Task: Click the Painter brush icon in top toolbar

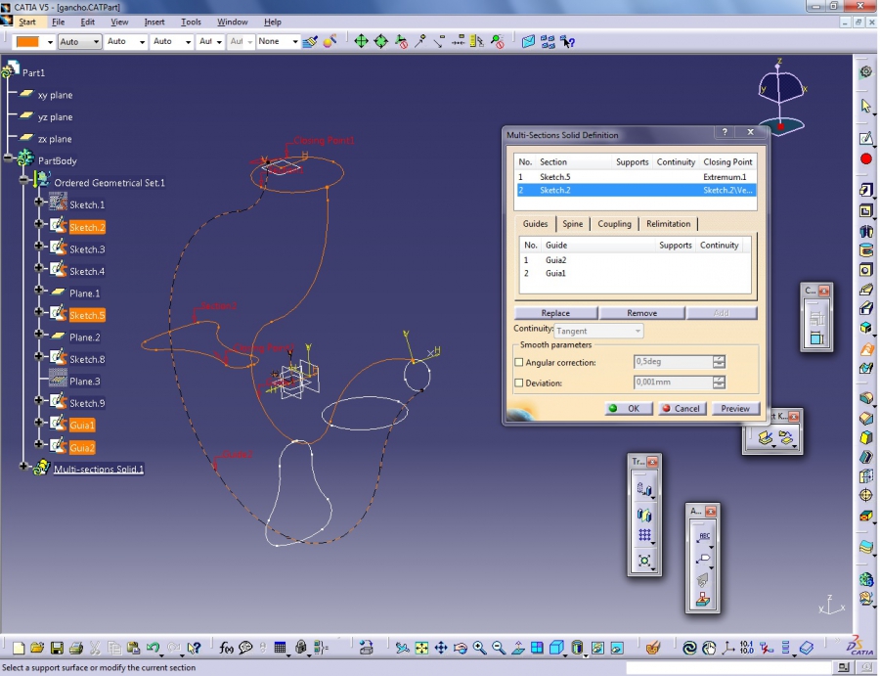Action: (310, 41)
